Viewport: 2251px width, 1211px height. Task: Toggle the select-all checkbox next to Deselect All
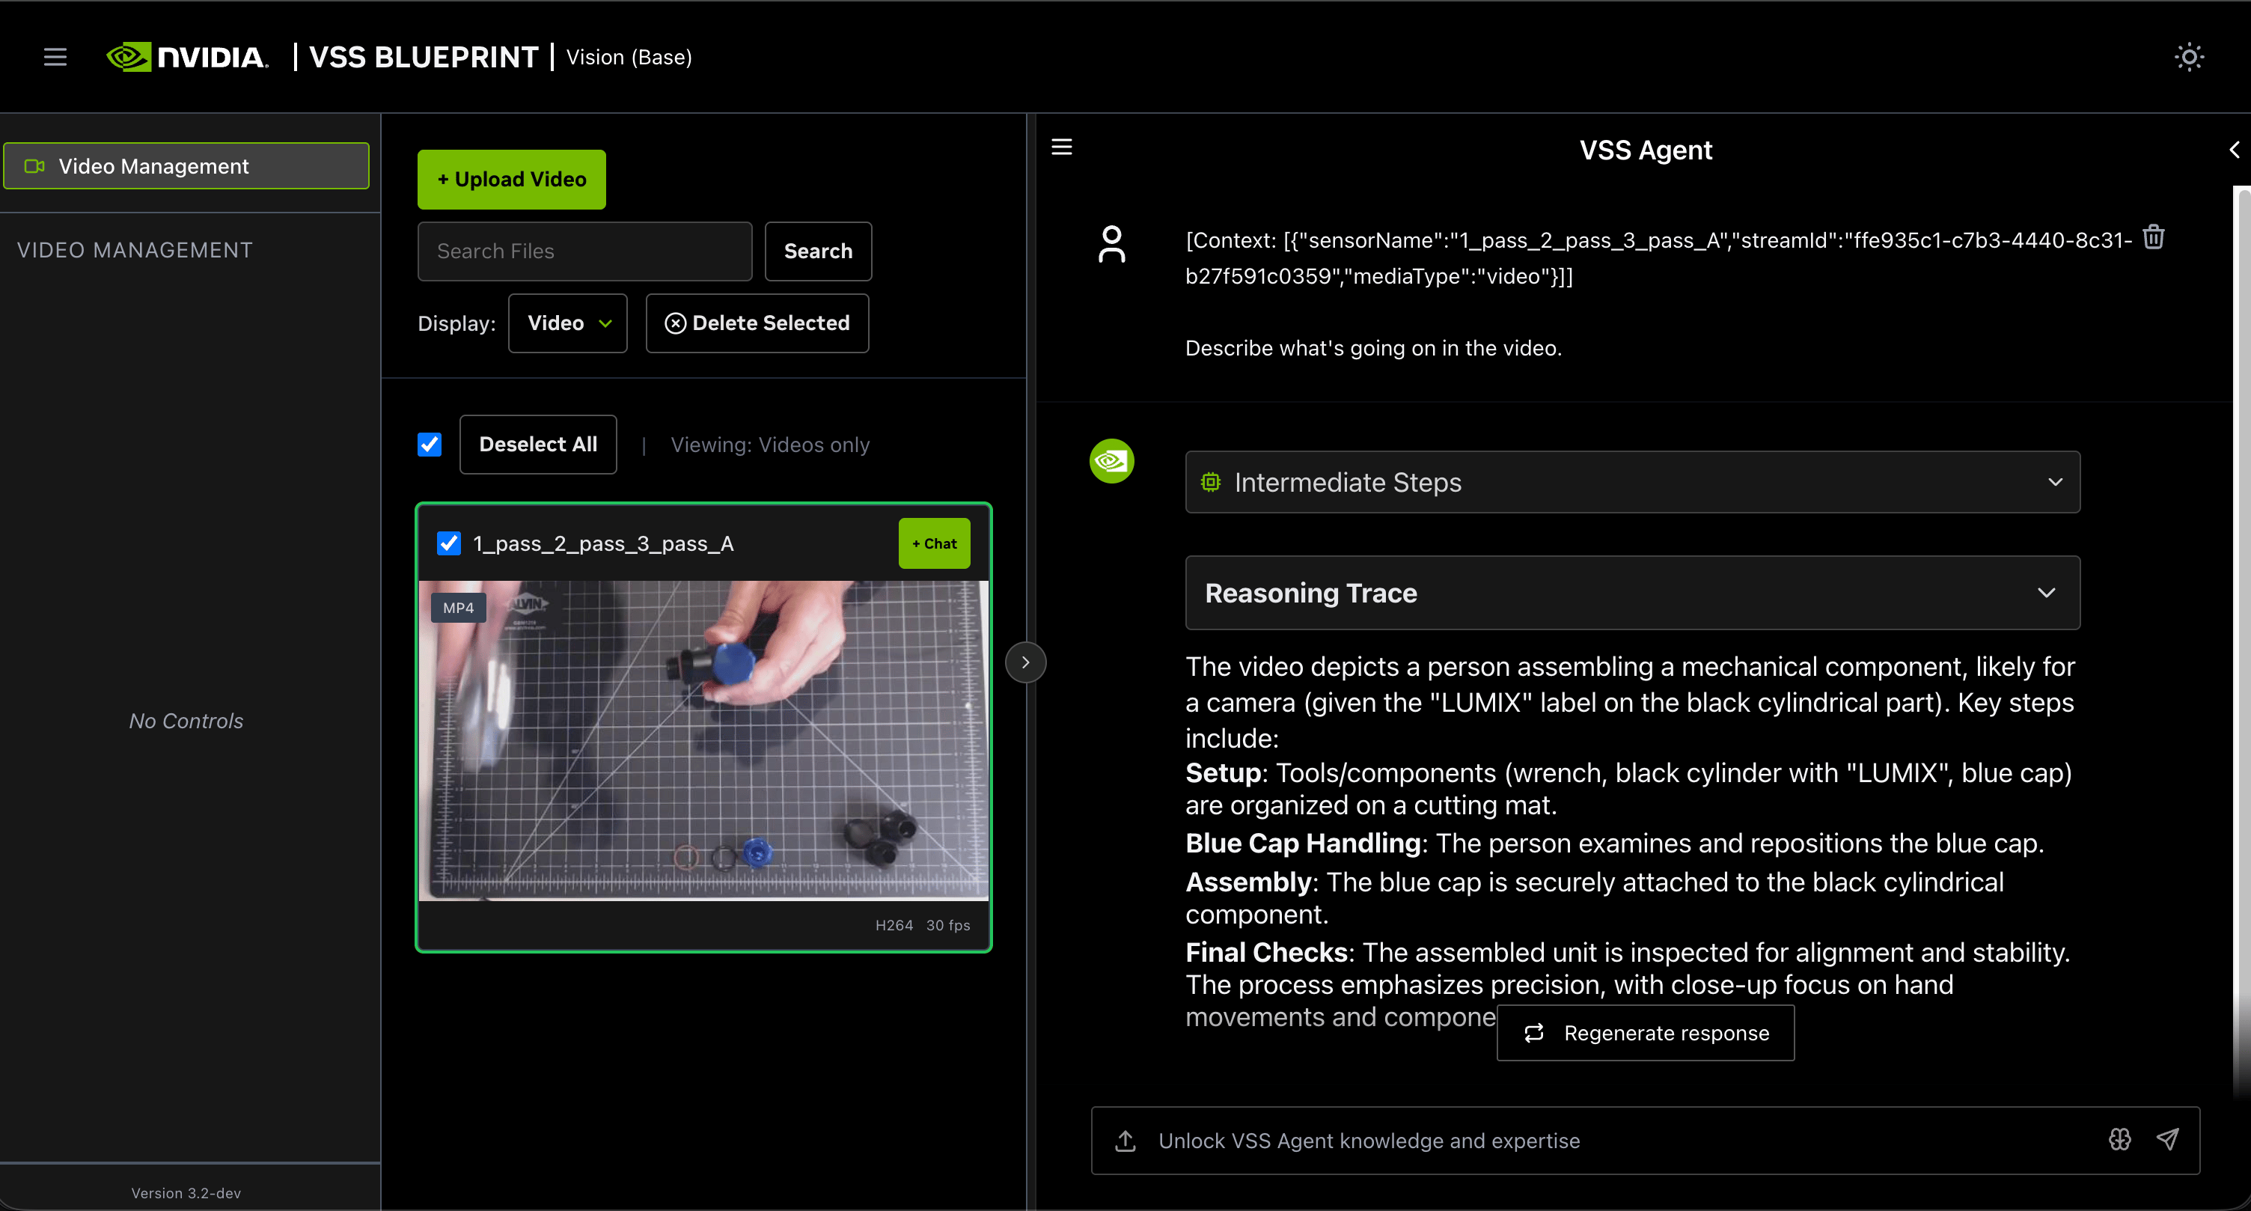click(x=429, y=445)
